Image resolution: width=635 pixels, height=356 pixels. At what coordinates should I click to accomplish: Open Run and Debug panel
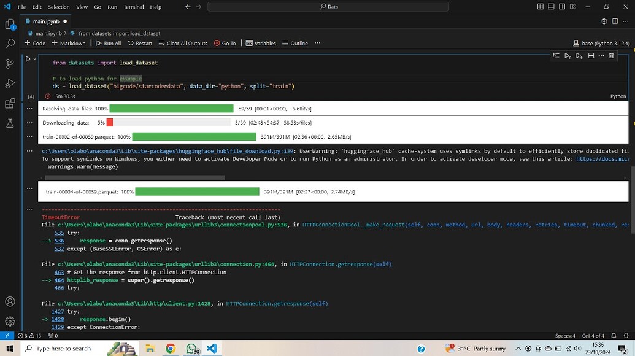pos(9,83)
